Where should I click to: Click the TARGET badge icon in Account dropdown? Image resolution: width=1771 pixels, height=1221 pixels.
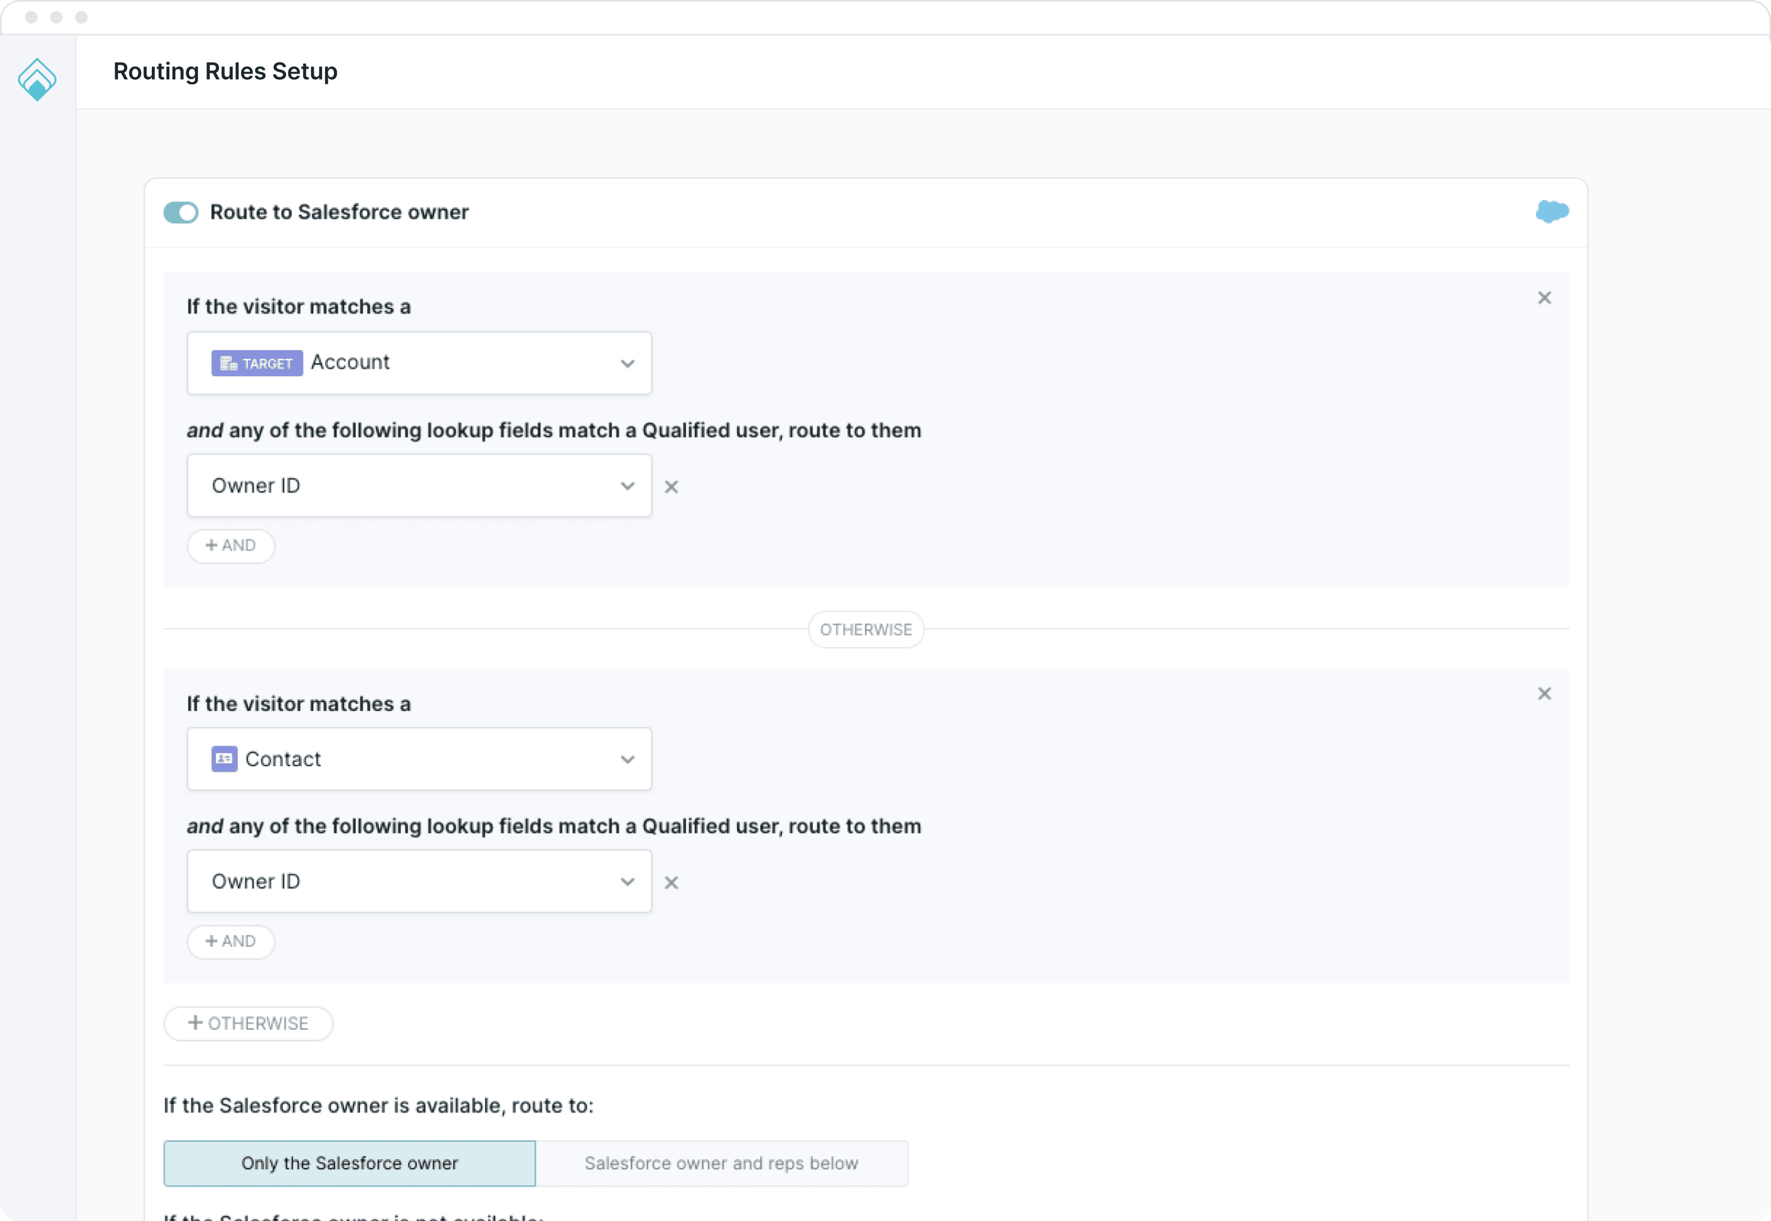point(257,363)
